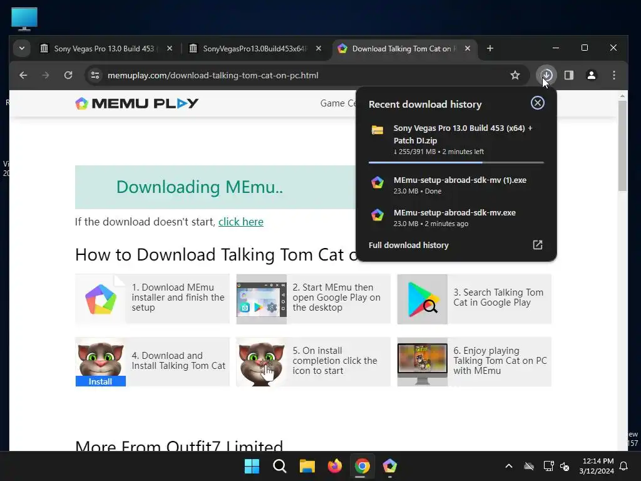Close the Sony Vegas Pro 13.0 Build 453 tab
The width and height of the screenshot is (641, 481).
tap(170, 48)
